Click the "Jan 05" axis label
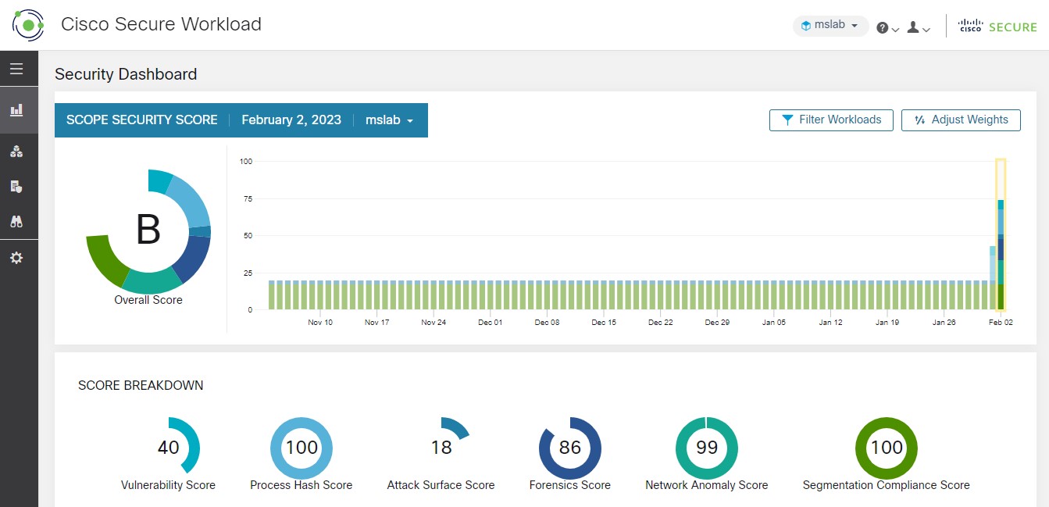1049x507 pixels. 774,322
